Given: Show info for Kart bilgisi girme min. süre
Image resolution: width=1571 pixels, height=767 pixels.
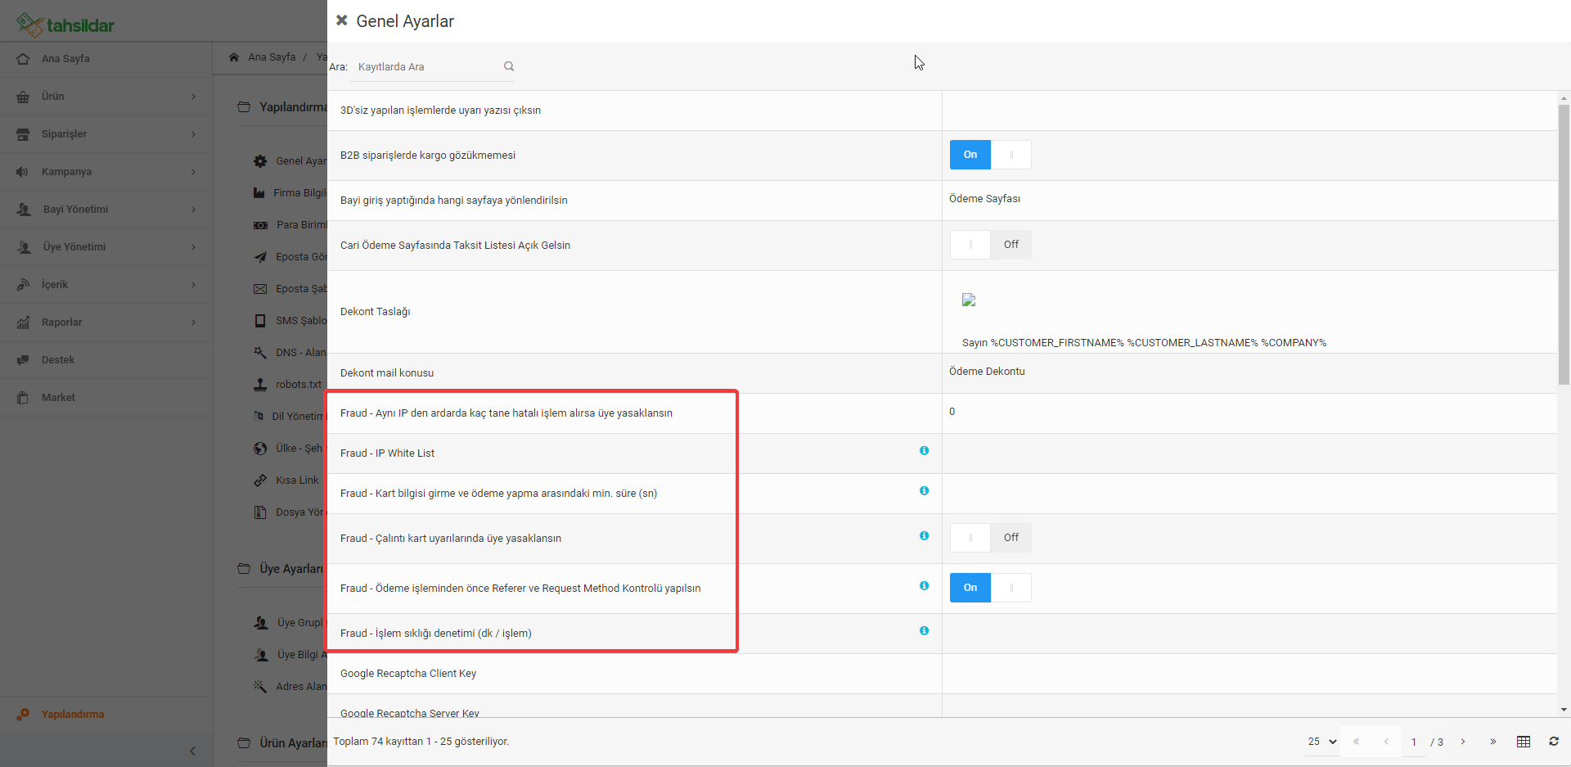Looking at the screenshot, I should (924, 491).
